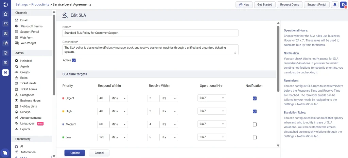Open Ticket Forms in Admin menu
Screen dimensions: 348x158
coord(29,89)
